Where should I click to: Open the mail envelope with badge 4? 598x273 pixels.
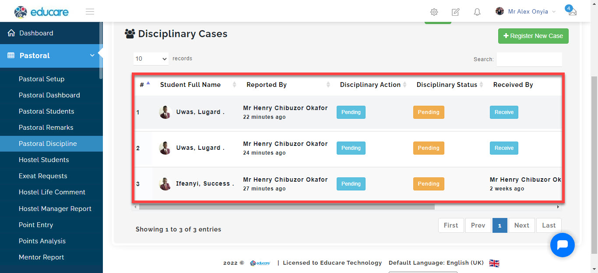point(571,11)
